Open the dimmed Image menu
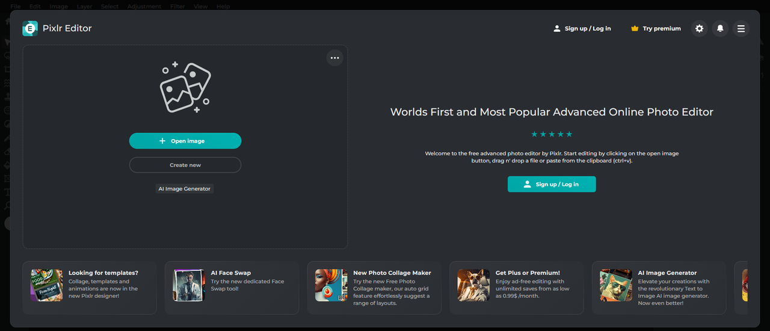The image size is (770, 331). pyautogui.click(x=58, y=7)
